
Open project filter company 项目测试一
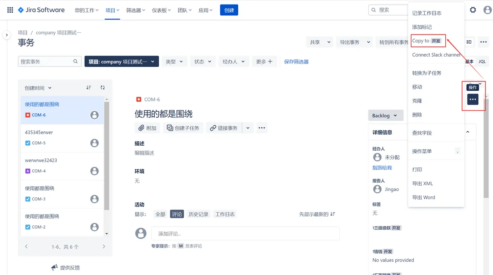tap(122, 62)
